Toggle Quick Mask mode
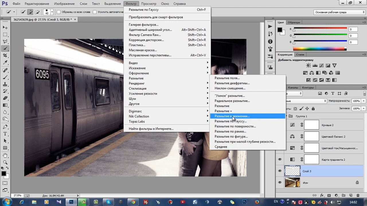367x206 pixels. click(5, 183)
